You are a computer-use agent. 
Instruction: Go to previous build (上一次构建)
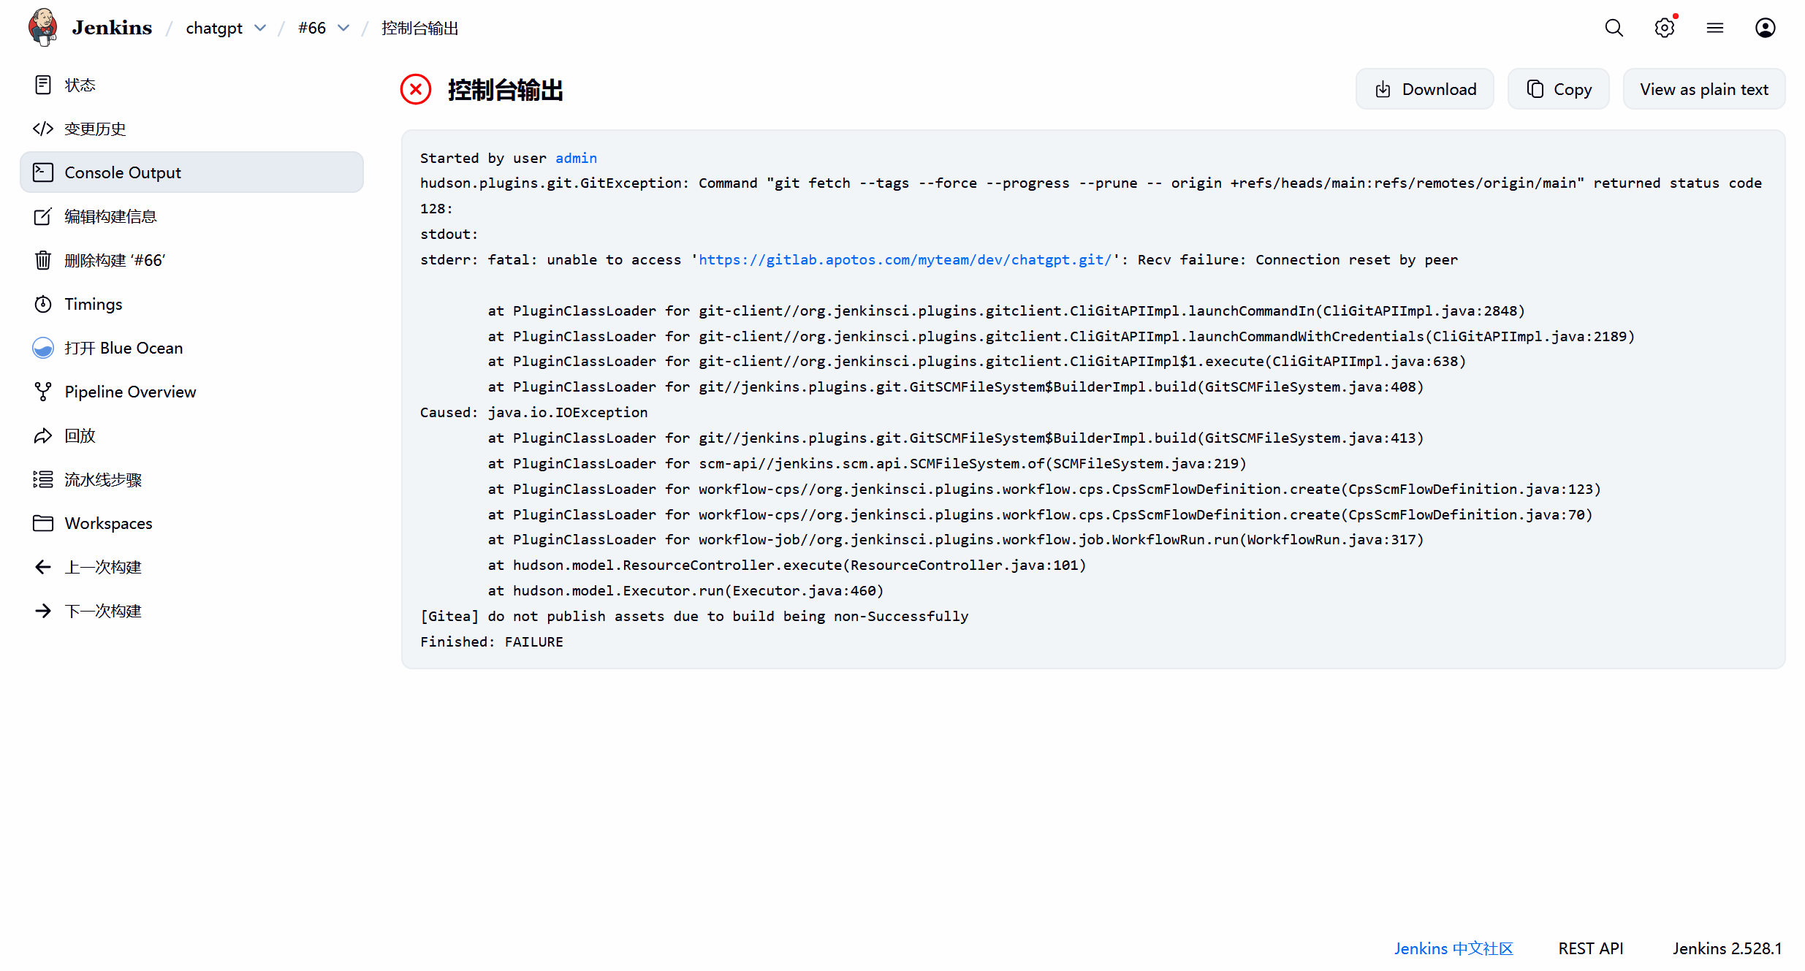point(102,567)
